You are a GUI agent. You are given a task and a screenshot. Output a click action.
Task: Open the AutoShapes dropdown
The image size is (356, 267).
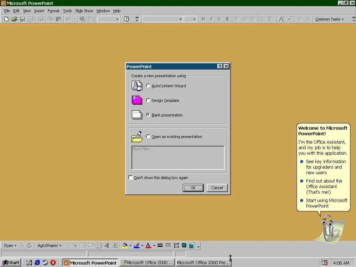coord(49,245)
